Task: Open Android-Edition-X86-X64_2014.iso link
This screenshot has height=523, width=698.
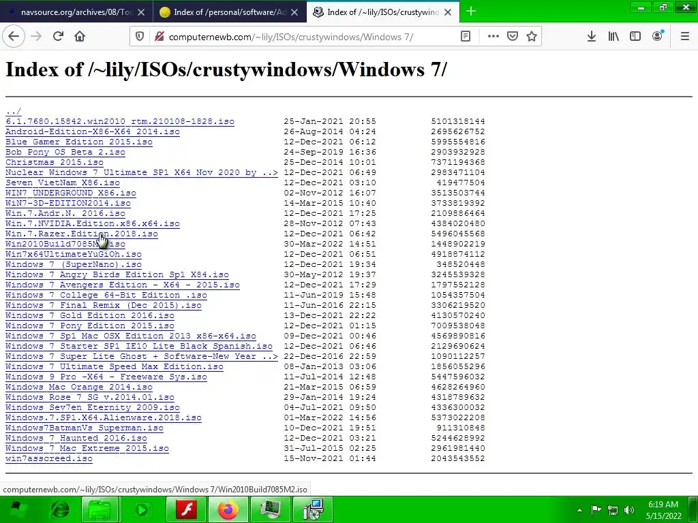Action: (93, 131)
